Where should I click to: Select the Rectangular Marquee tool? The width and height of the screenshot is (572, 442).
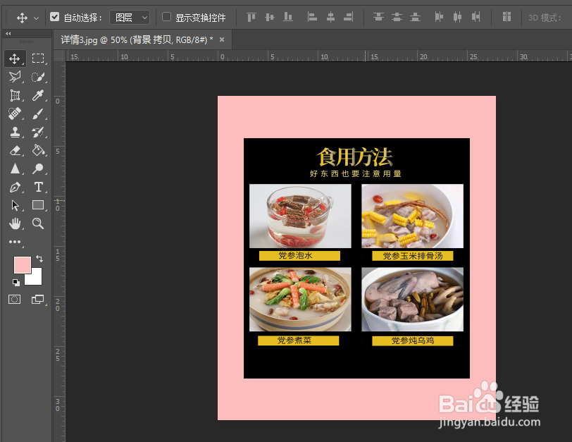tap(38, 59)
